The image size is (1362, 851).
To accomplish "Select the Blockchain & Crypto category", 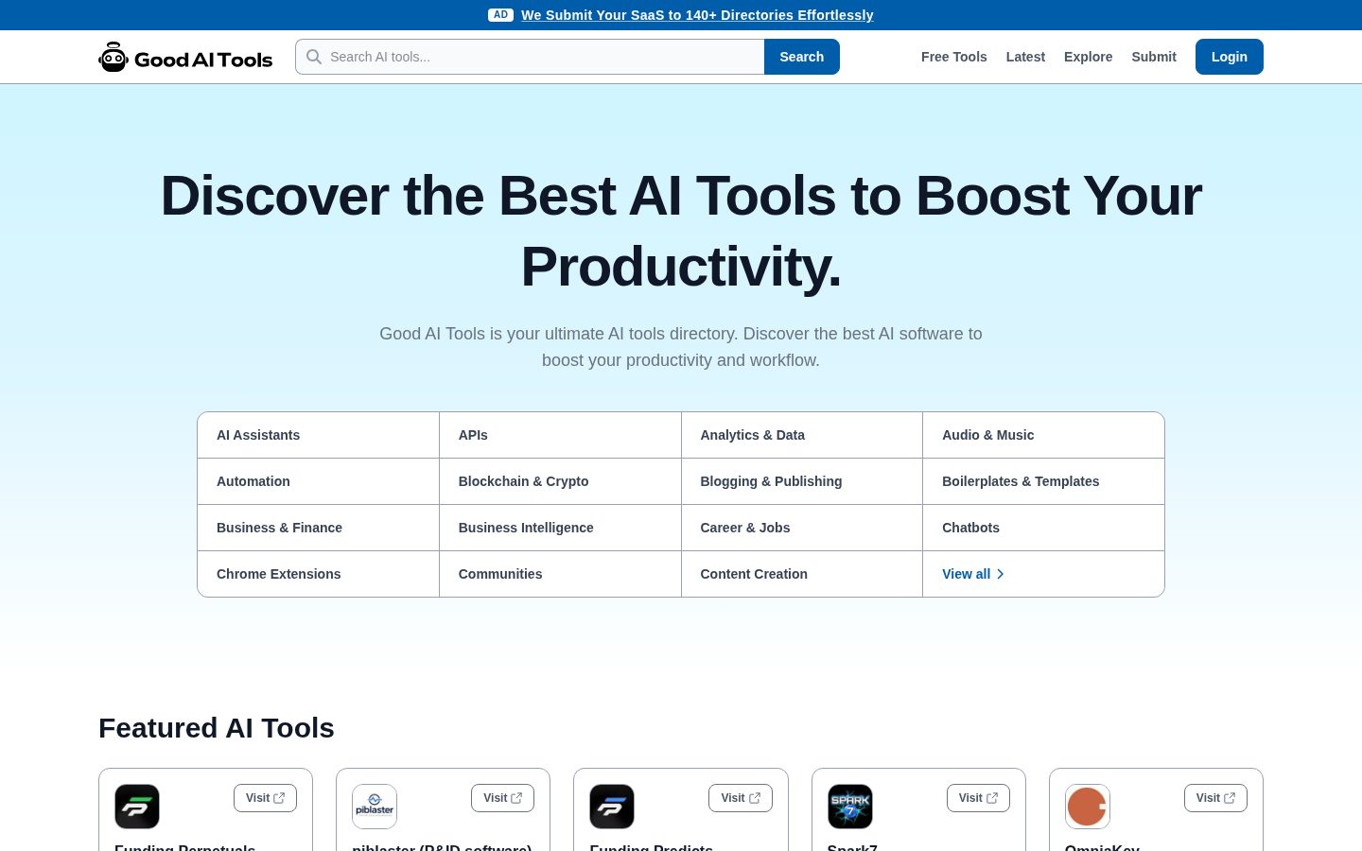I will coord(560,481).
